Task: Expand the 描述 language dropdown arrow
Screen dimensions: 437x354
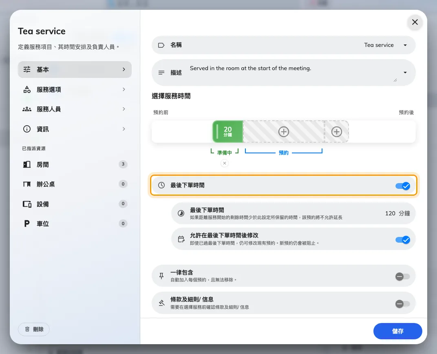Action: click(x=405, y=73)
